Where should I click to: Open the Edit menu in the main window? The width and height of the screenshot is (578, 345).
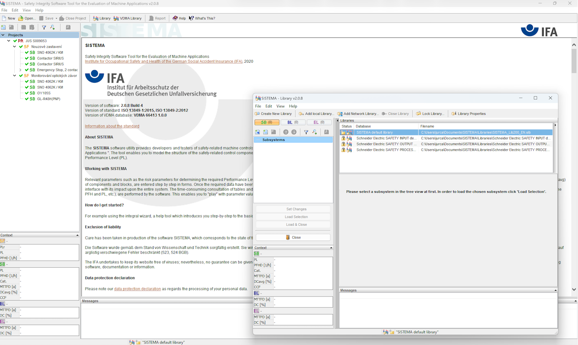point(15,10)
